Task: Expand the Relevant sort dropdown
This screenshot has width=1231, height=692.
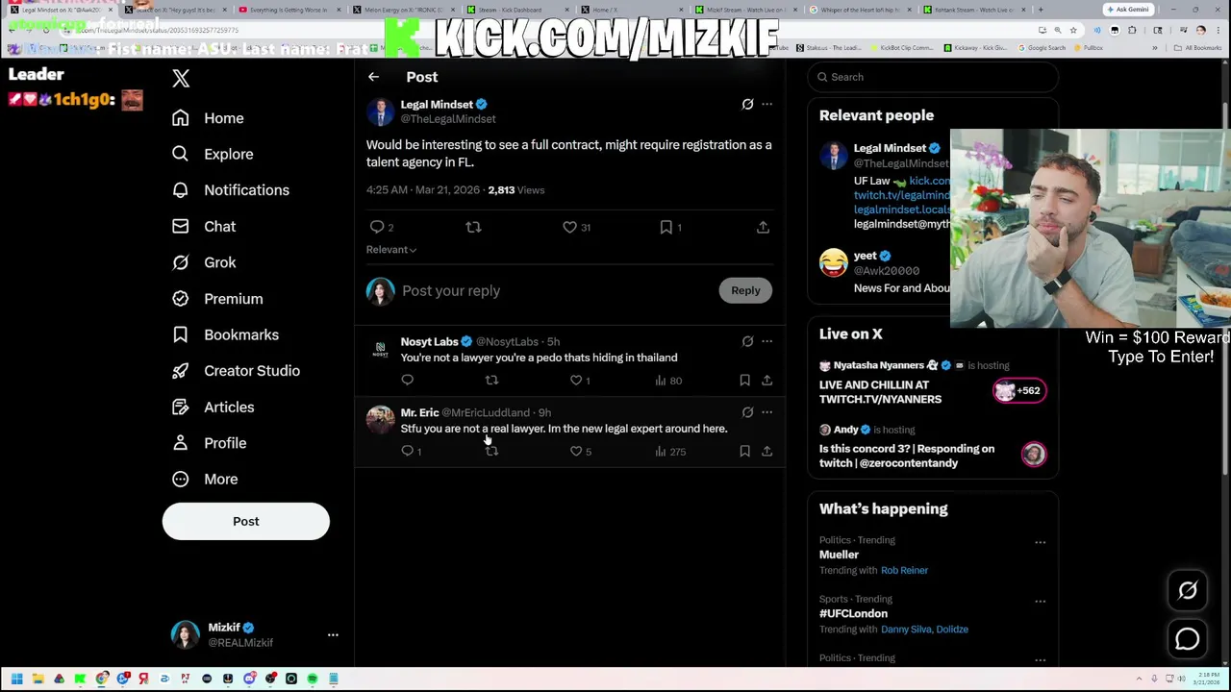Action: click(x=391, y=250)
